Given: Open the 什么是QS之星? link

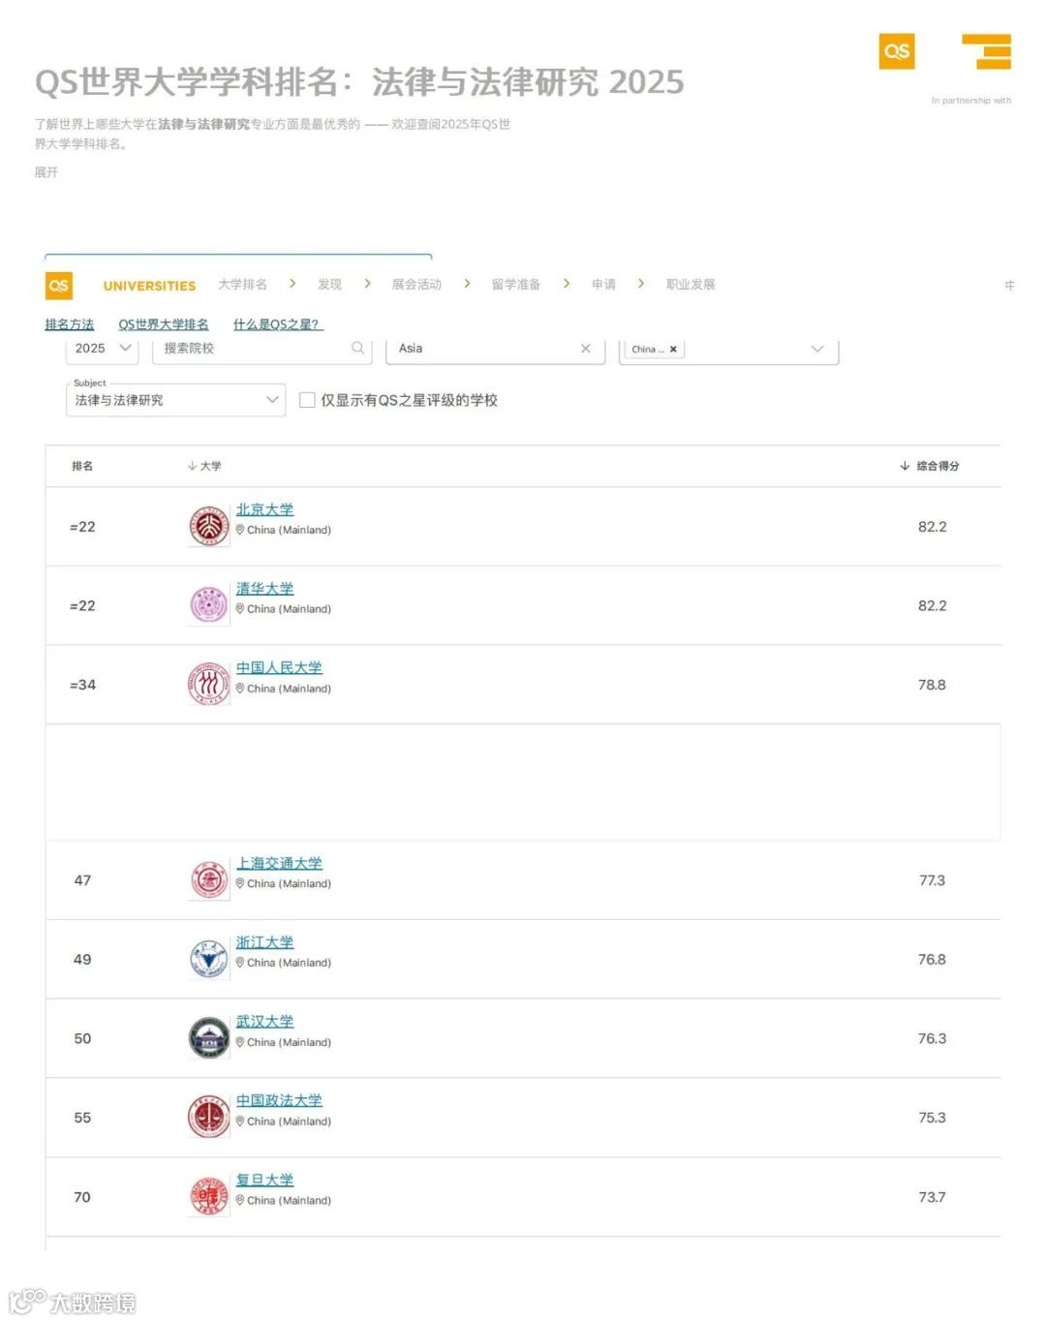Looking at the screenshot, I should pos(277,324).
